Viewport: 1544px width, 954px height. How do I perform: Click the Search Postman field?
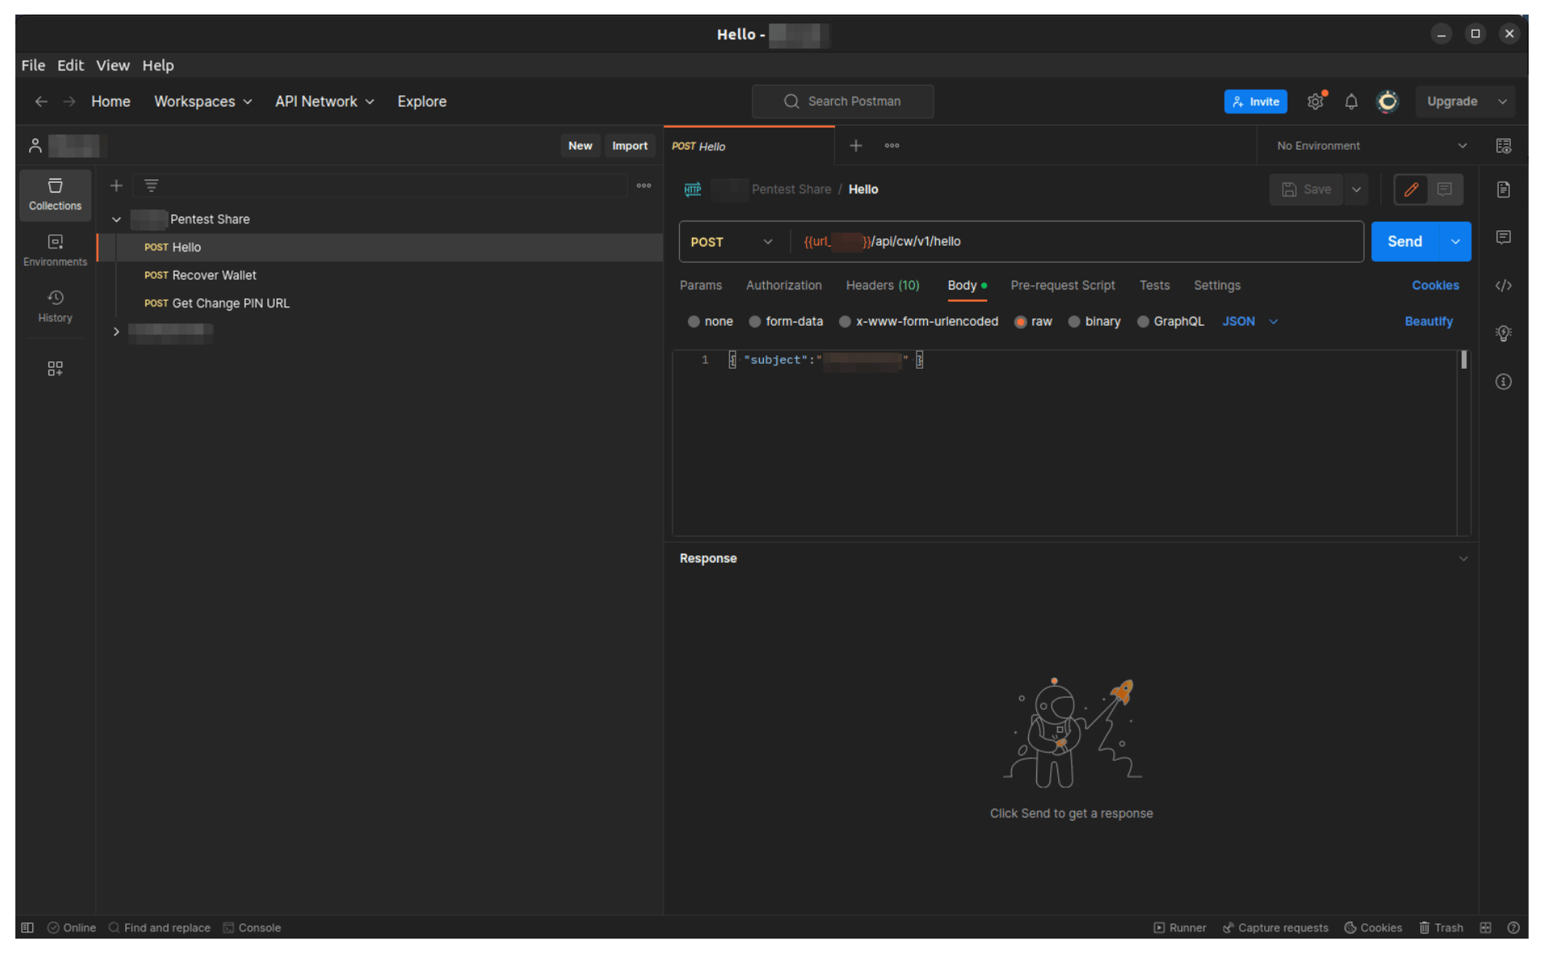click(842, 101)
